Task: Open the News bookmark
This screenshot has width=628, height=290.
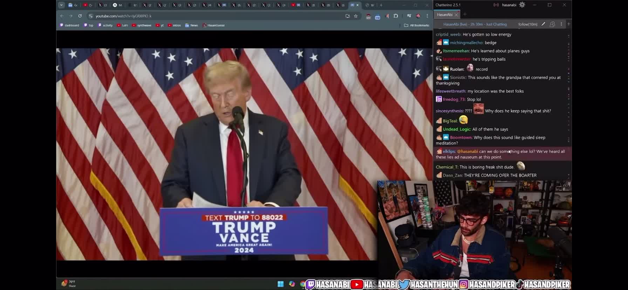Action: point(191,25)
